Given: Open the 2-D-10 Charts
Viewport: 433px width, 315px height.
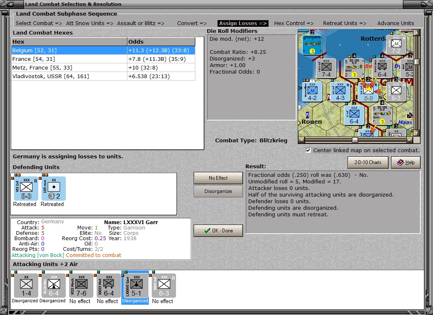Looking at the screenshot, I should click(x=368, y=162).
